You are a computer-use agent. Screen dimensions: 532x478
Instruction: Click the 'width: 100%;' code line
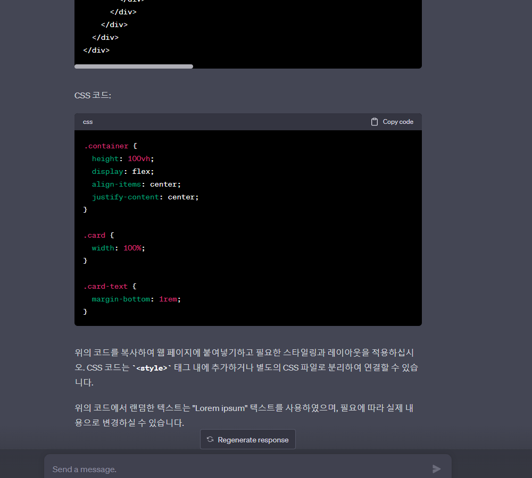click(119, 248)
